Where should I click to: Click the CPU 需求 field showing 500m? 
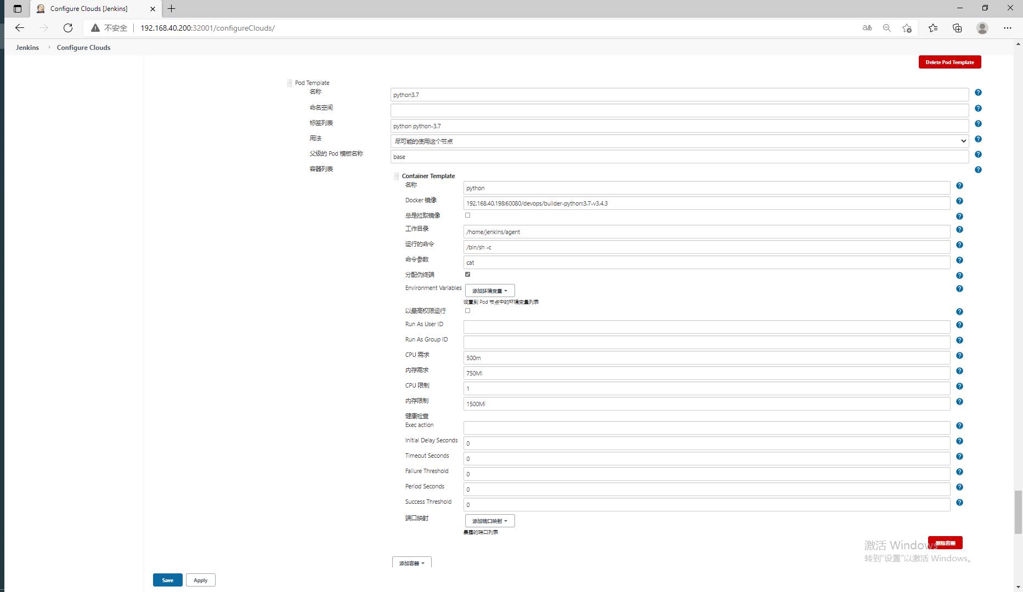coord(707,358)
